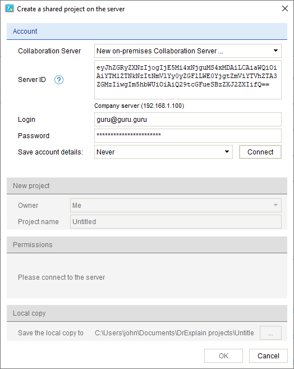Click the Company server address label

click(x=139, y=106)
